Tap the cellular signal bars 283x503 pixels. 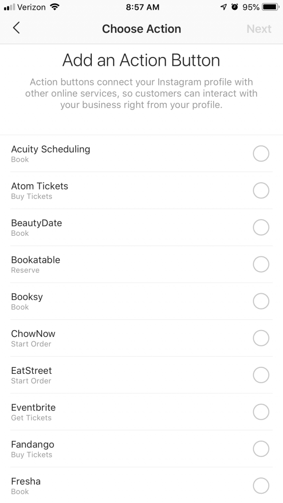[10, 7]
